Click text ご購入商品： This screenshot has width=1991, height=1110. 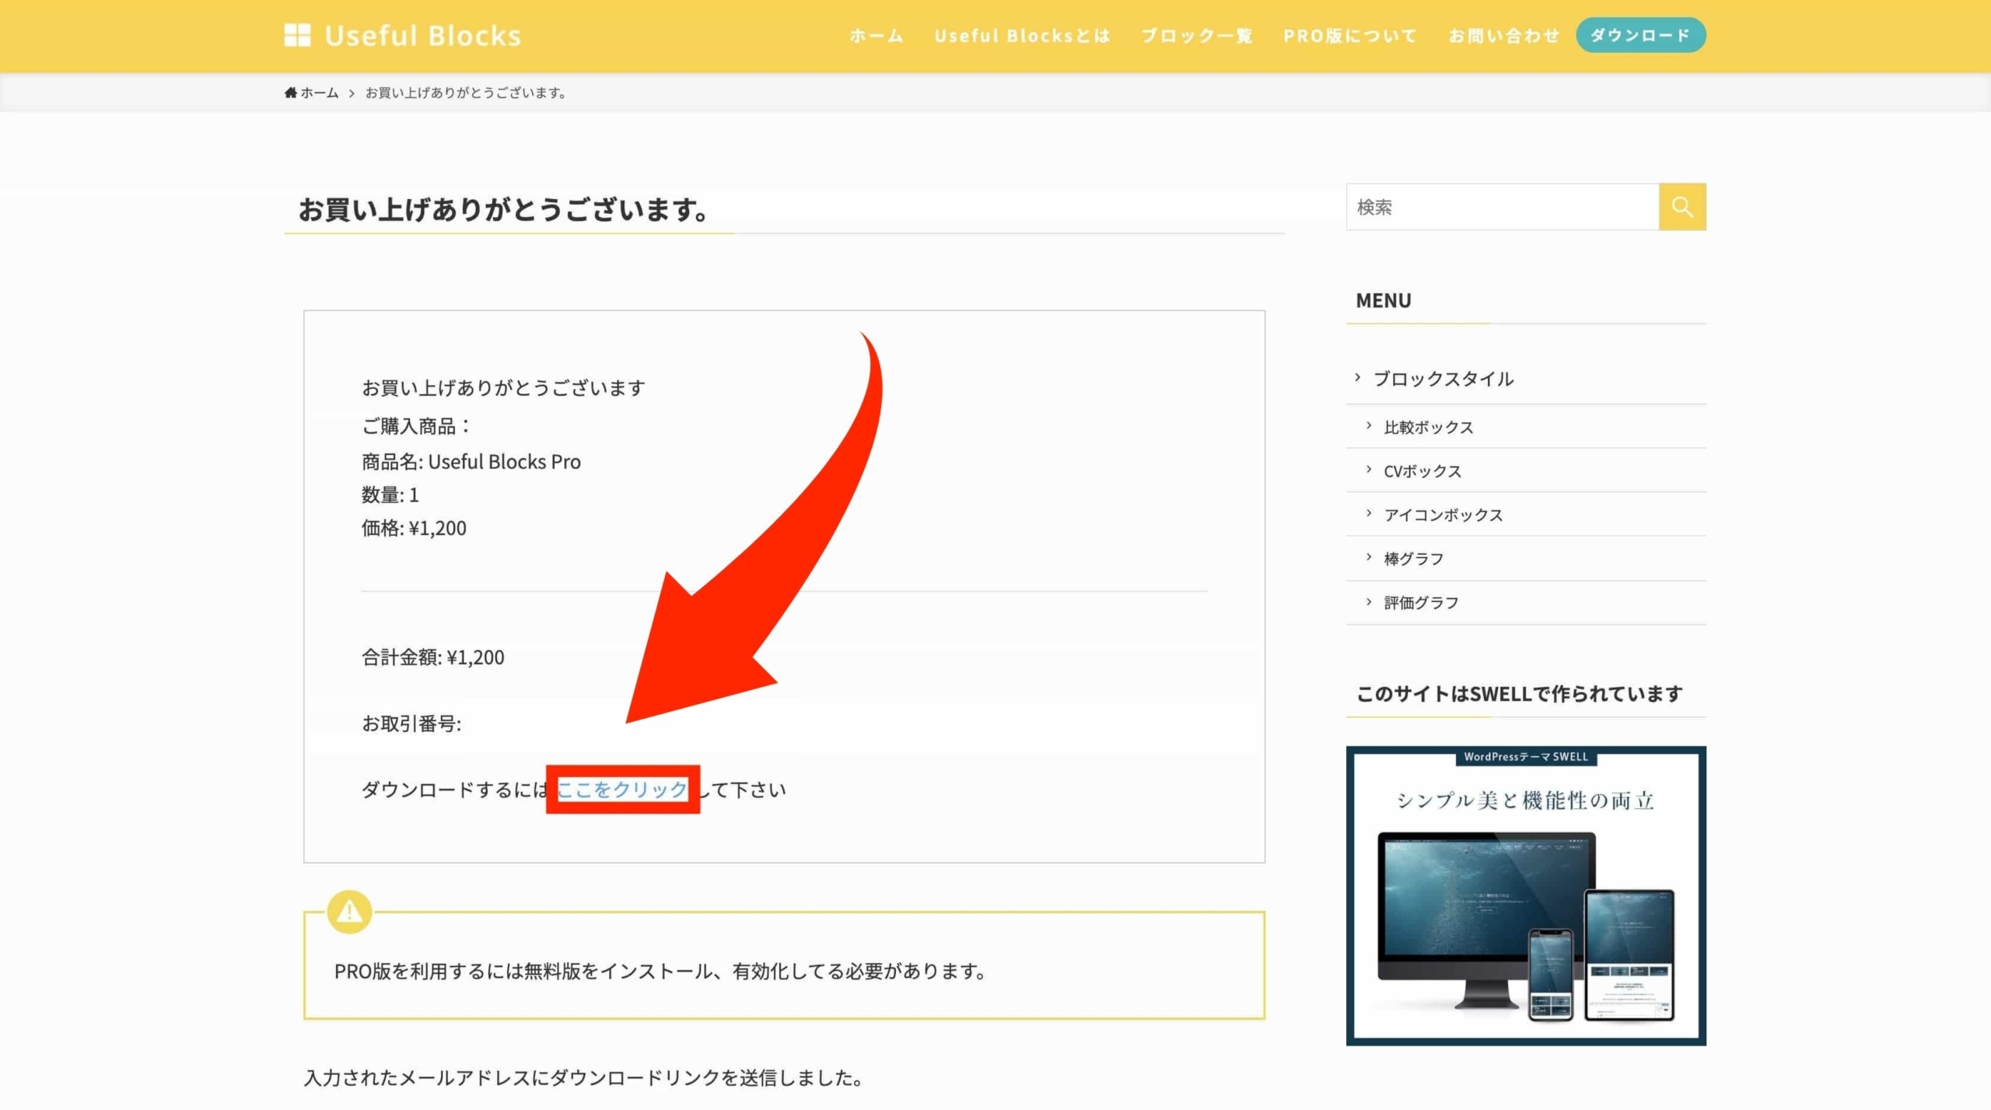point(418,426)
